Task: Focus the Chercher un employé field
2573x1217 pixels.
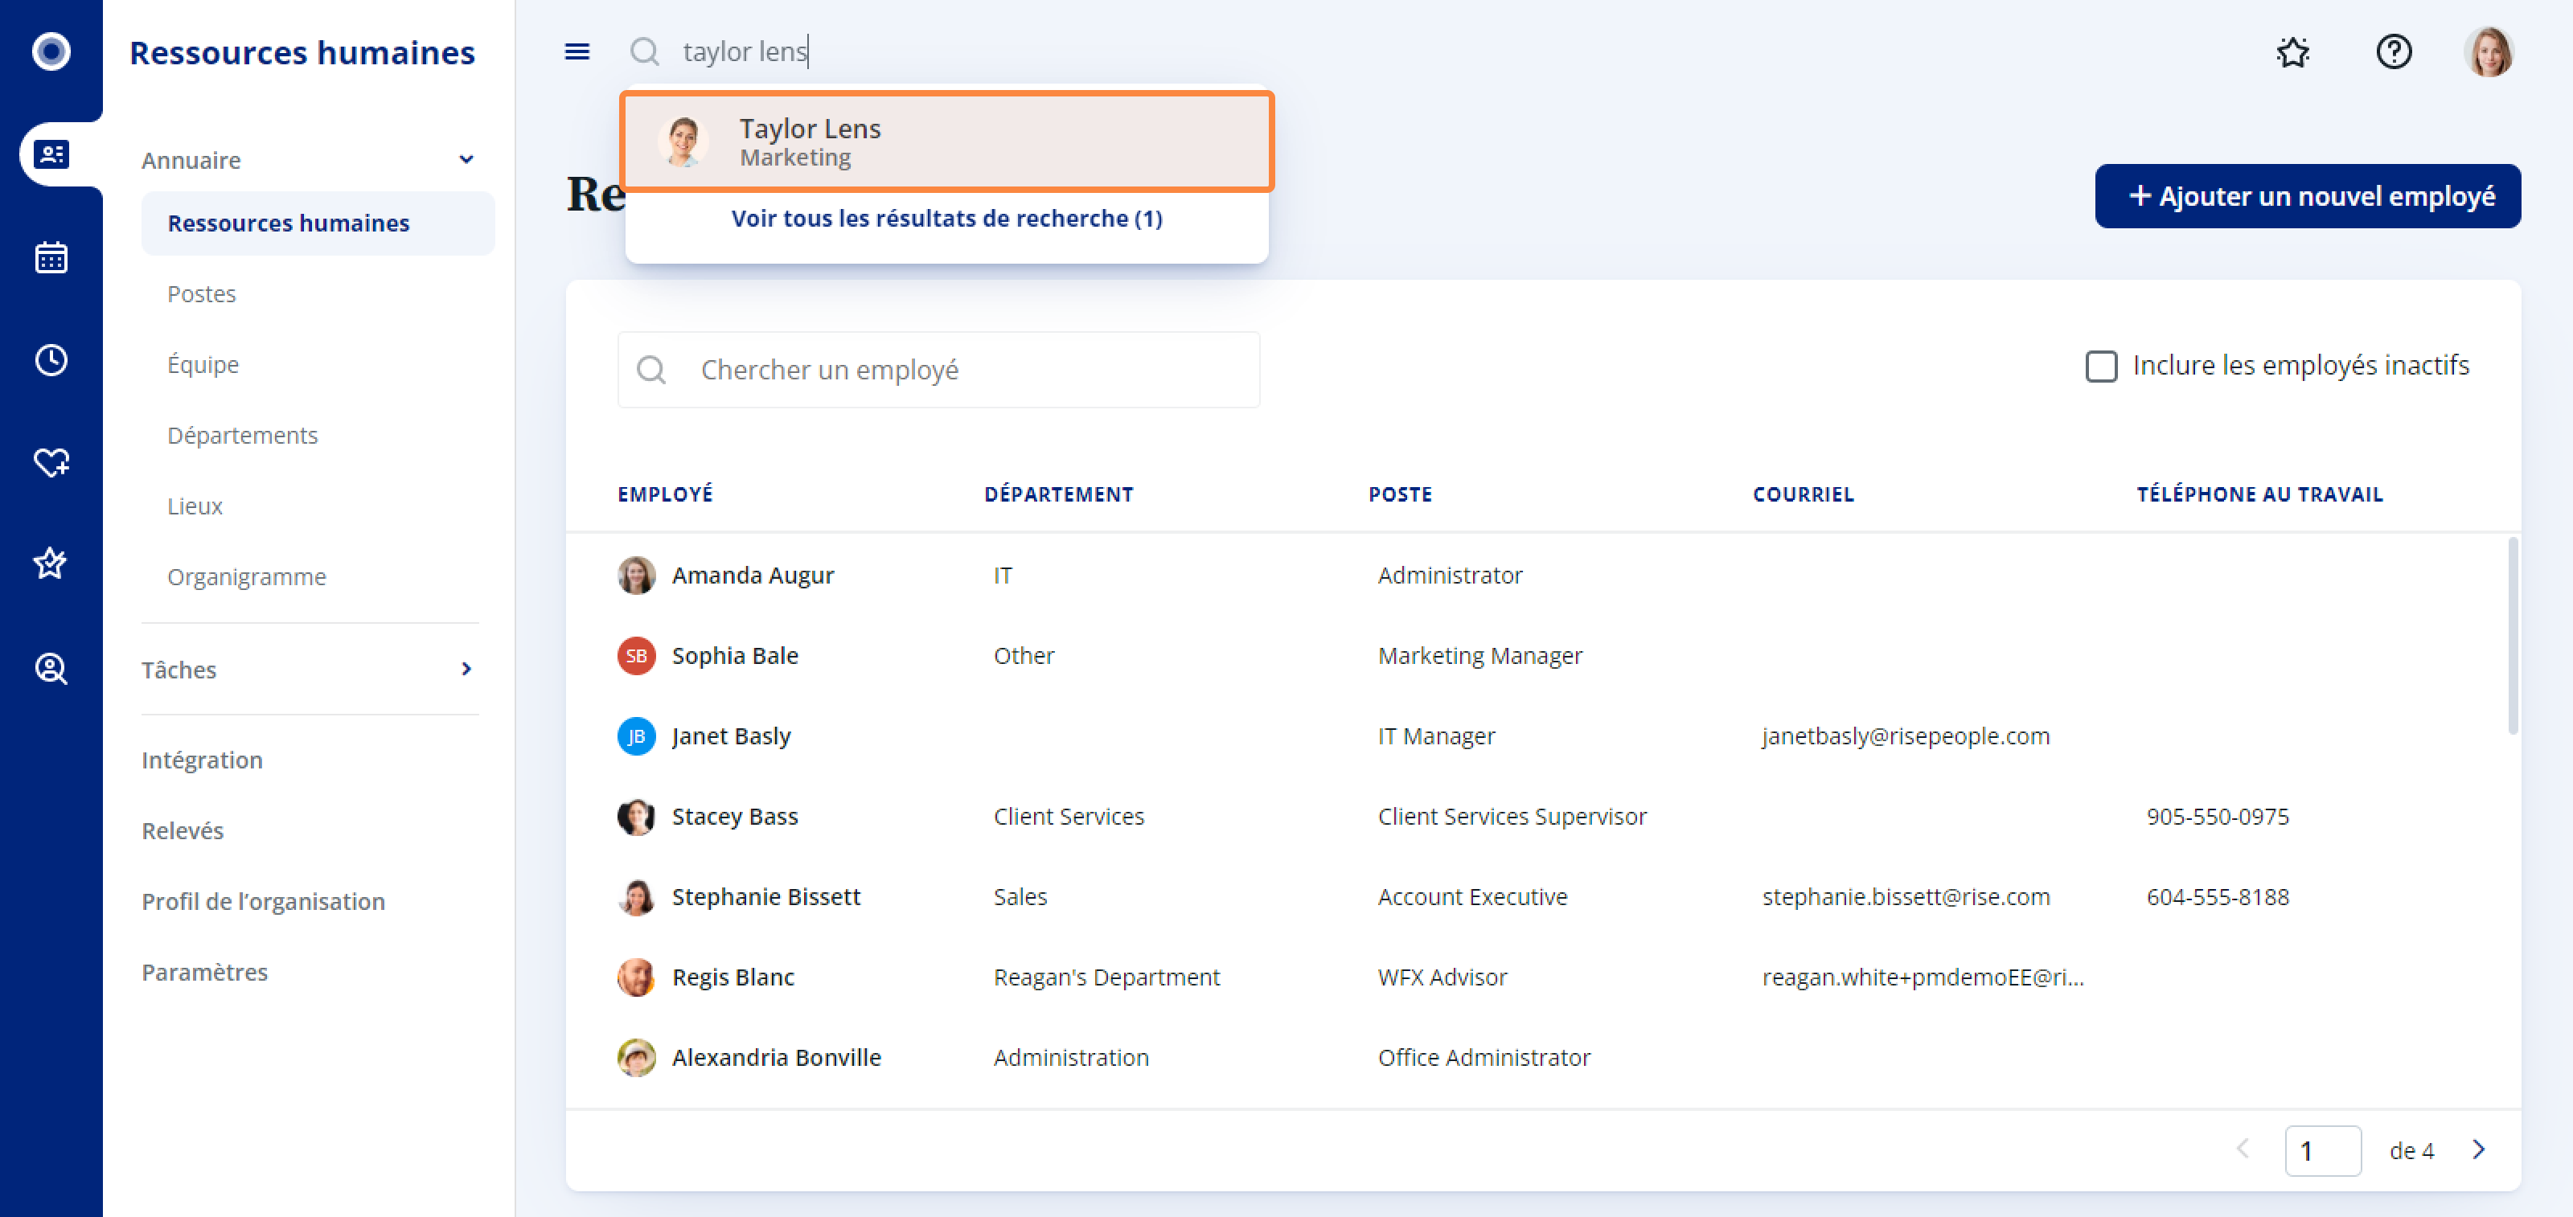Action: [x=939, y=370]
